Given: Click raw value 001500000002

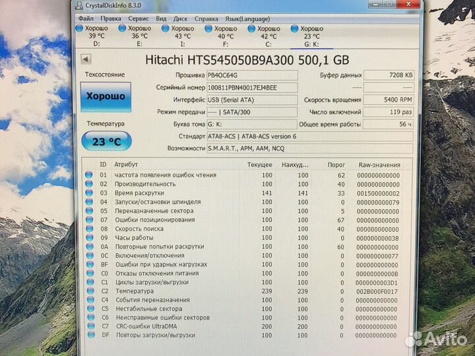Looking at the screenshot, I should [x=378, y=193].
